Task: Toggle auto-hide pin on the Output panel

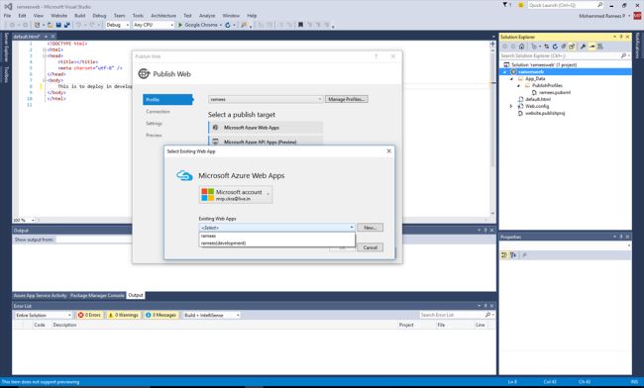Action: coord(485,230)
